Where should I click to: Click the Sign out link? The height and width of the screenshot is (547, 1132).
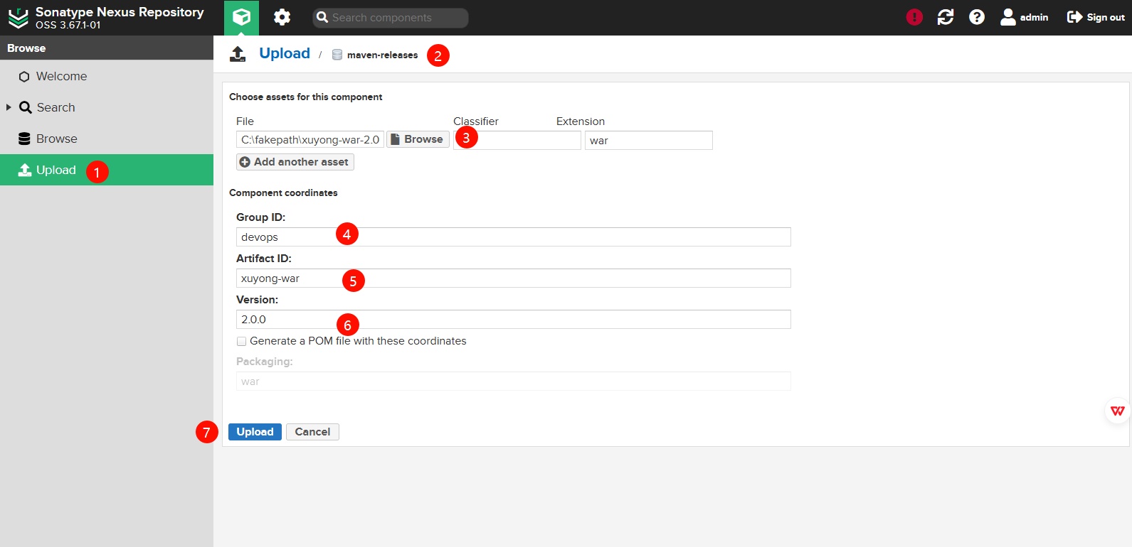(1096, 17)
